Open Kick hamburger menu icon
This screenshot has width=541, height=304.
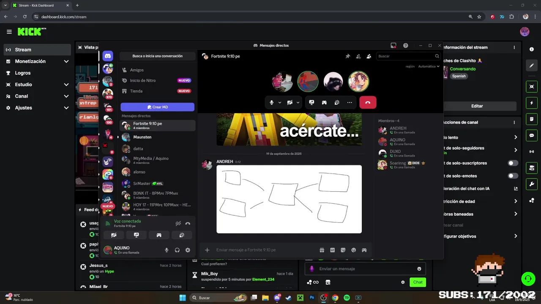pos(9,32)
